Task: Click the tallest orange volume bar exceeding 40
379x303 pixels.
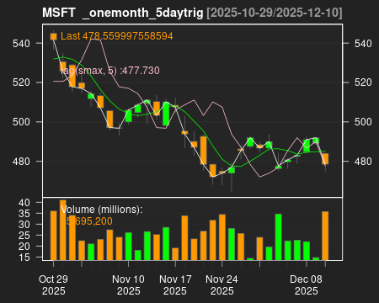Action: [63, 230]
